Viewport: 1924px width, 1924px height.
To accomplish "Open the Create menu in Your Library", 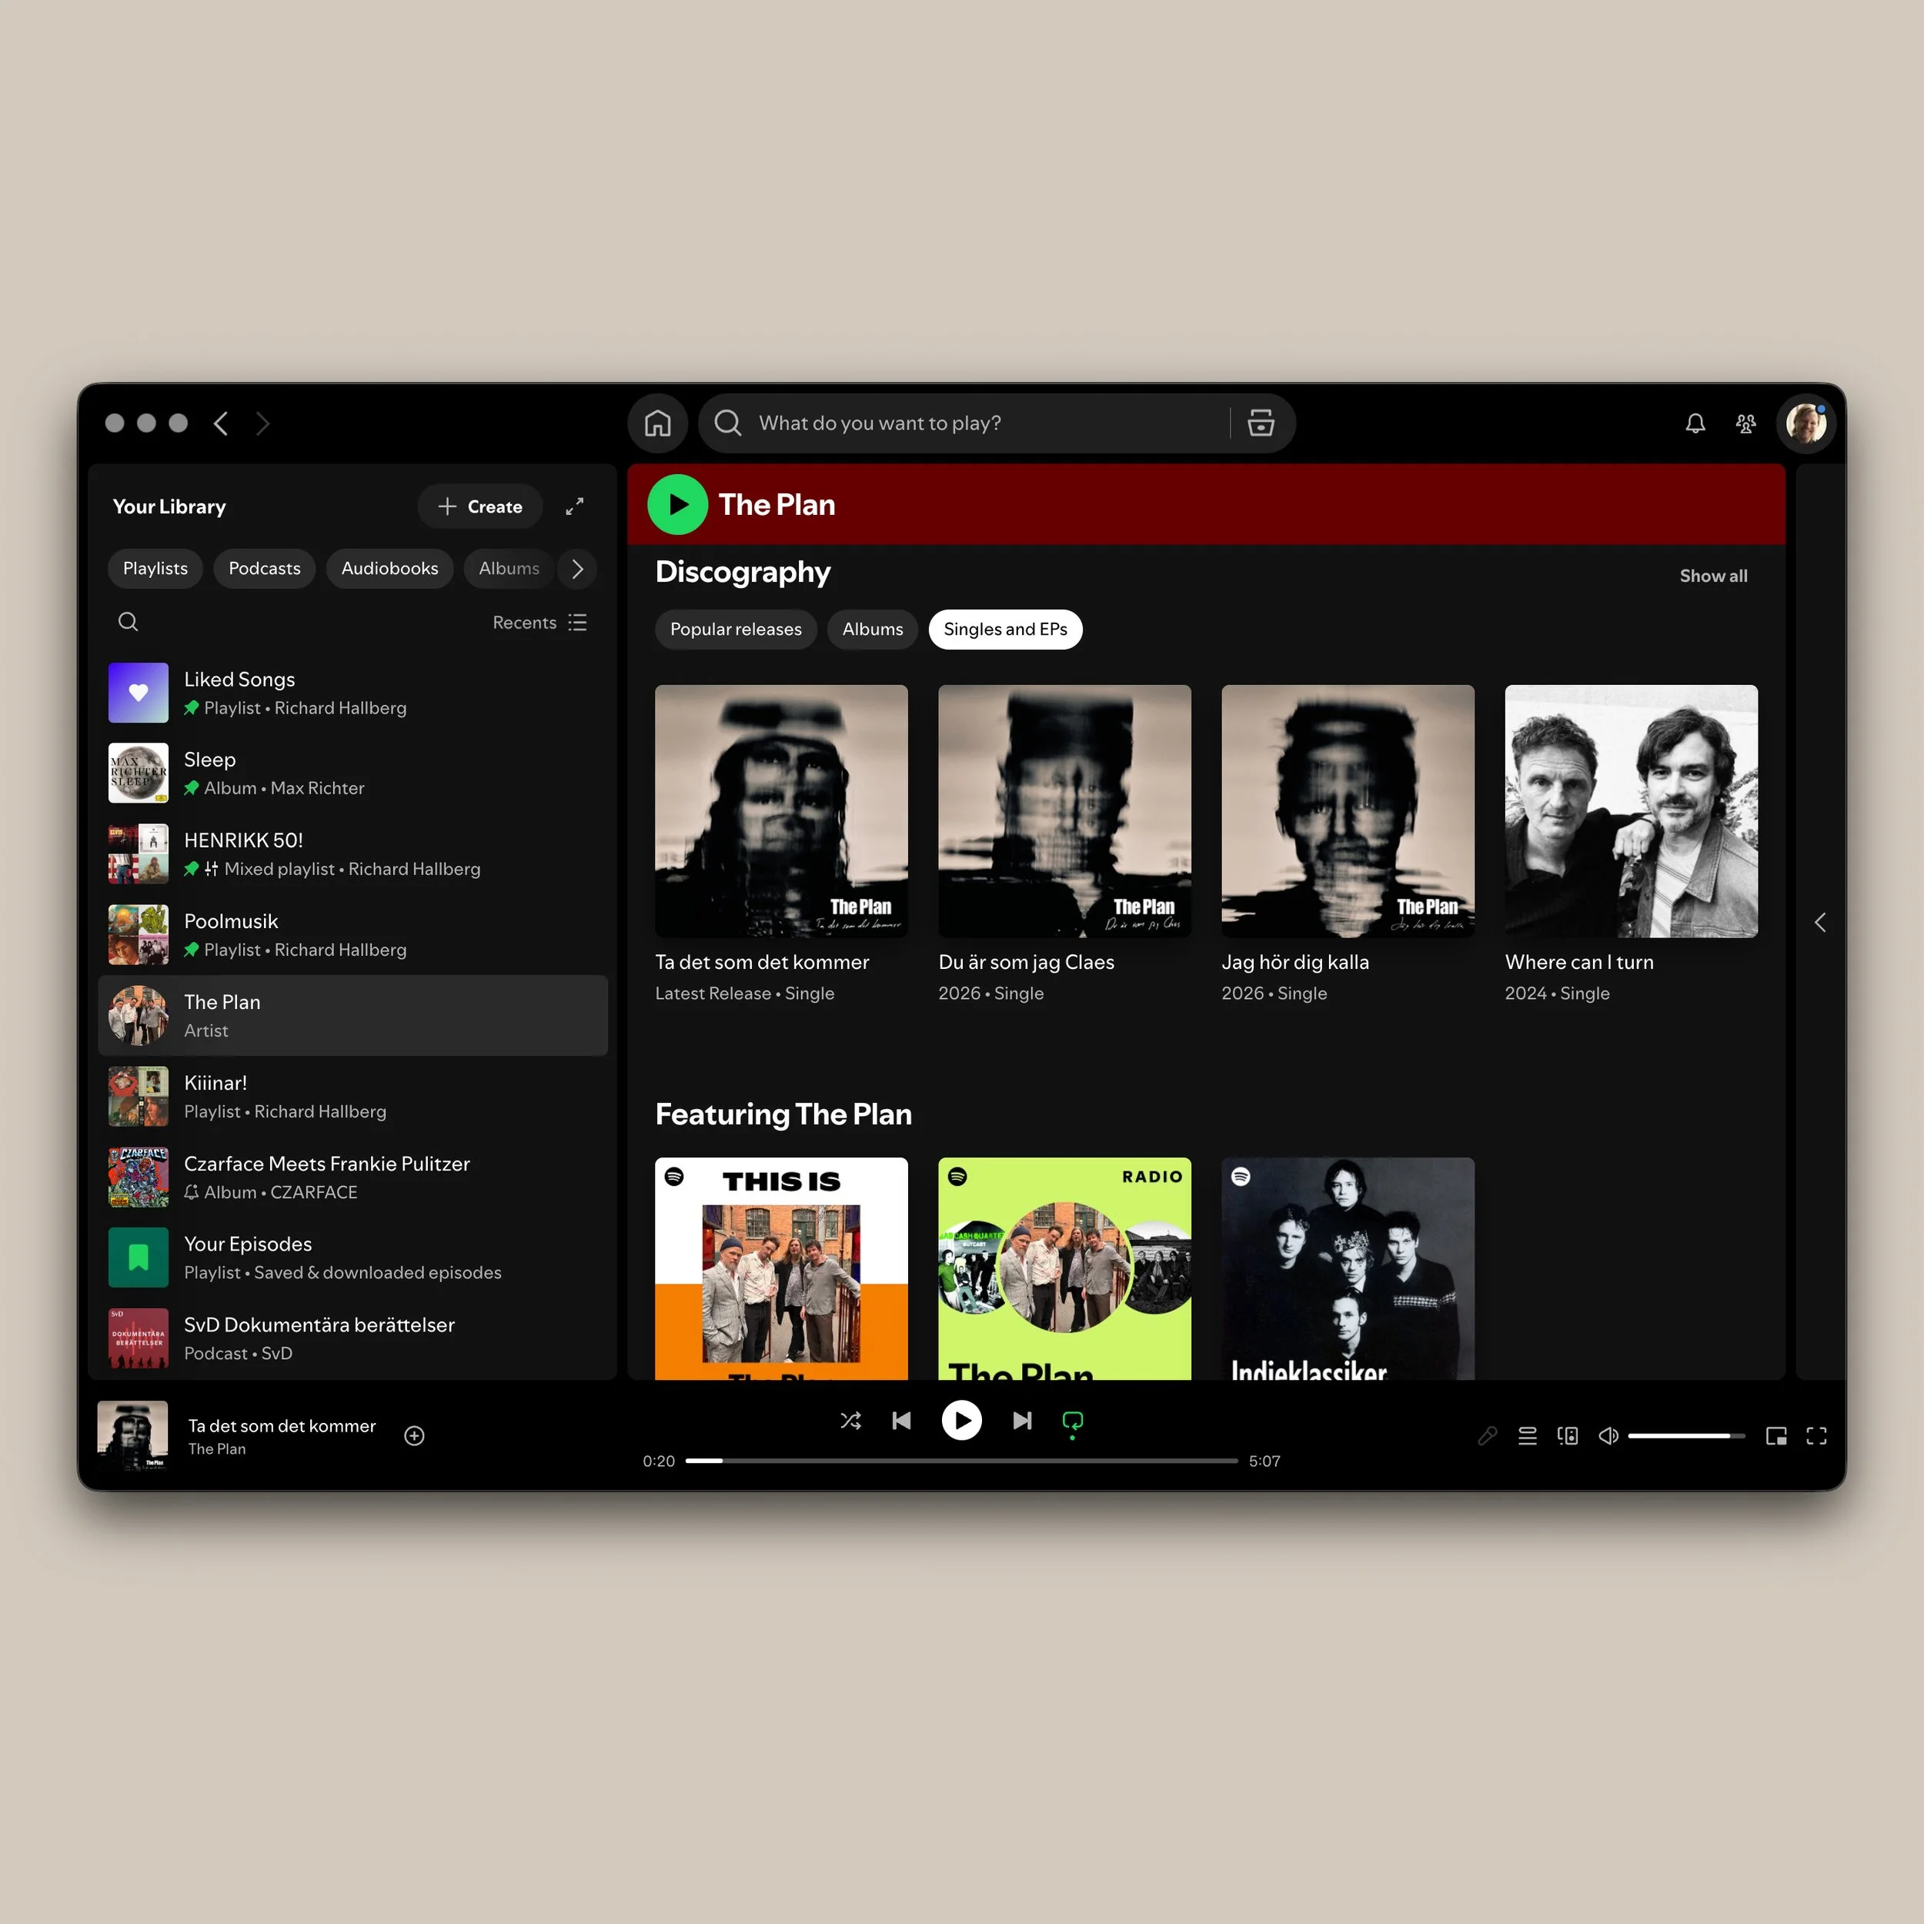I will tap(480, 507).
